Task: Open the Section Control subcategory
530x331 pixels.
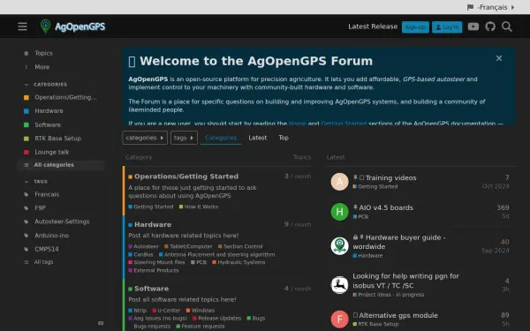Action: coord(240,246)
